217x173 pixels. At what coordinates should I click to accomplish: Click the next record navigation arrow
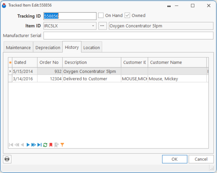pyautogui.click(x=28, y=145)
